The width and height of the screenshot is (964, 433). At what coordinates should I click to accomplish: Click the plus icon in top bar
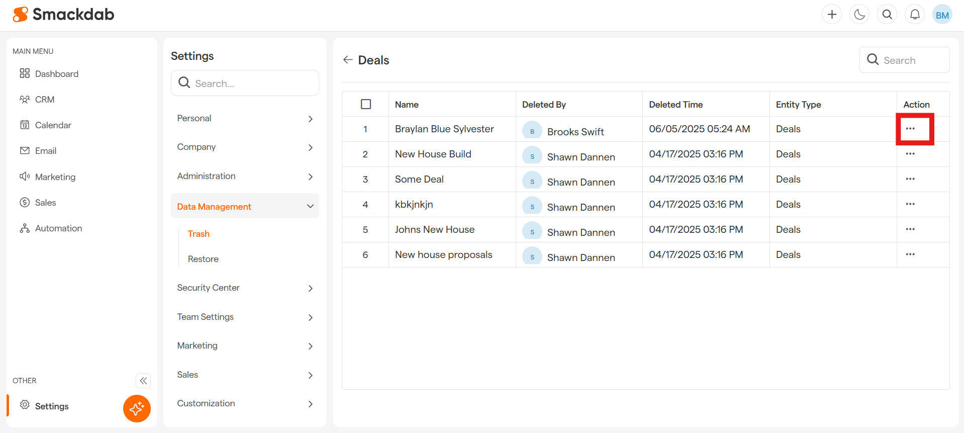(x=832, y=15)
